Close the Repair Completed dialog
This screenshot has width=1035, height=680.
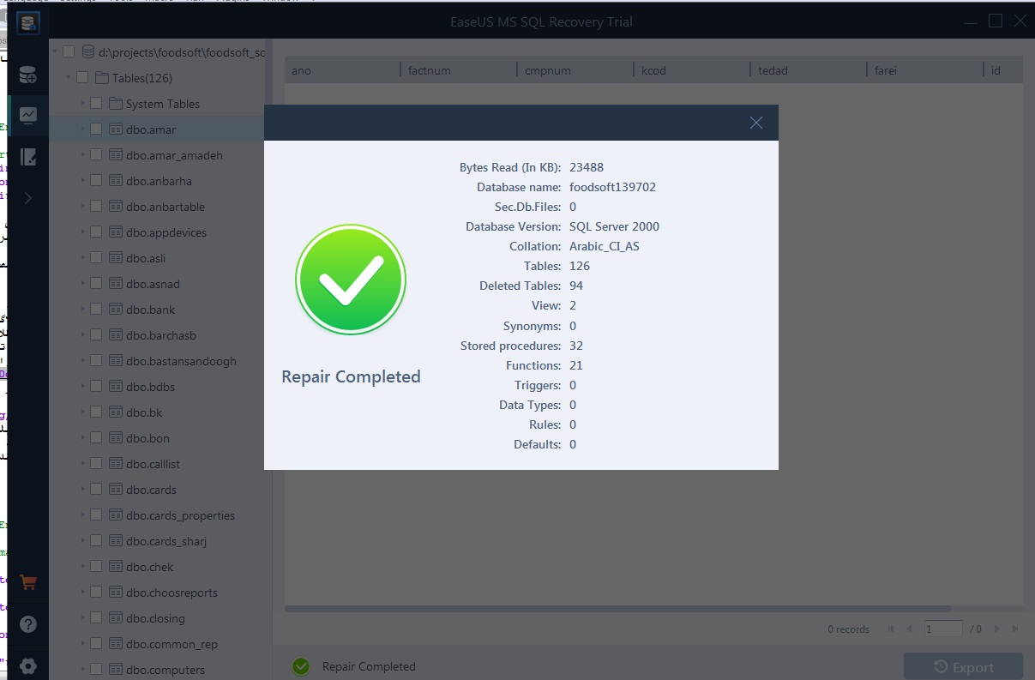click(x=756, y=123)
